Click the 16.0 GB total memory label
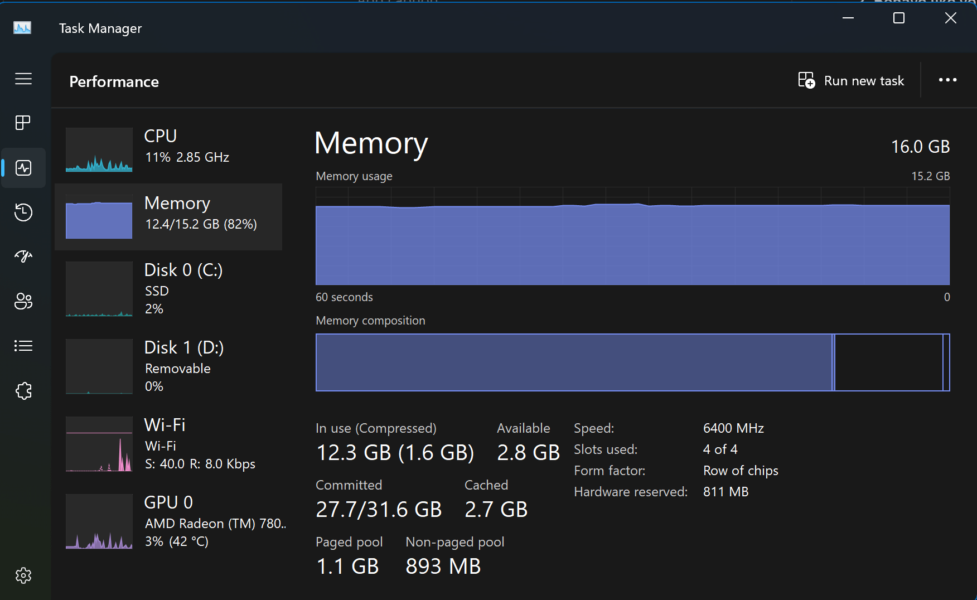The height and width of the screenshot is (600, 977). coord(920,147)
